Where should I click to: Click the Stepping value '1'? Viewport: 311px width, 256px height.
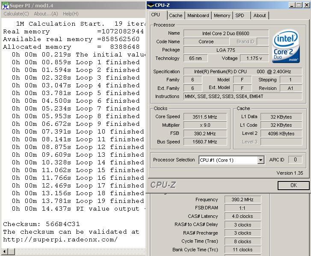(x=290, y=80)
